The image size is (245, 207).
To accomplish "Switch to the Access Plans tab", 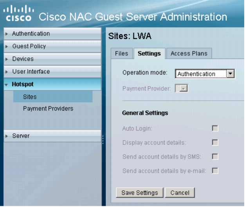I will 189,53.
